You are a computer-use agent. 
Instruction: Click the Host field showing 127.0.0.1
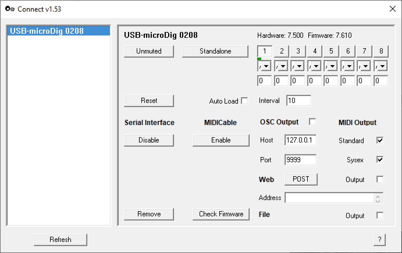coord(300,140)
